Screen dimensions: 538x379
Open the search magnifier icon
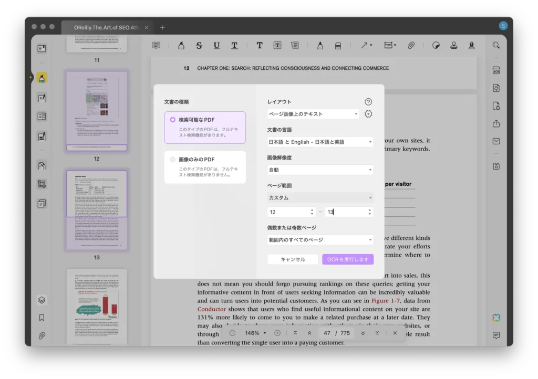click(x=496, y=46)
